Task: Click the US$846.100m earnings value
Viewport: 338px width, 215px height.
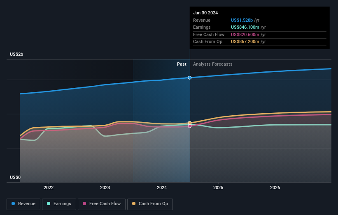Action: 245,27
